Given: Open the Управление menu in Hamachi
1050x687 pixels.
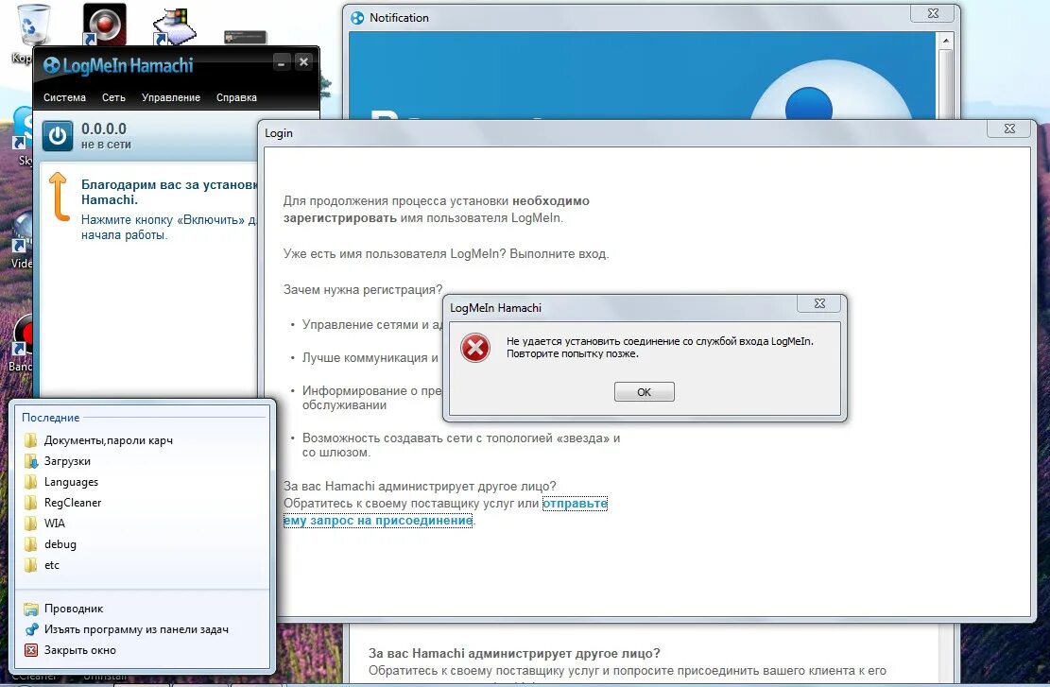Looking at the screenshot, I should pos(171,97).
